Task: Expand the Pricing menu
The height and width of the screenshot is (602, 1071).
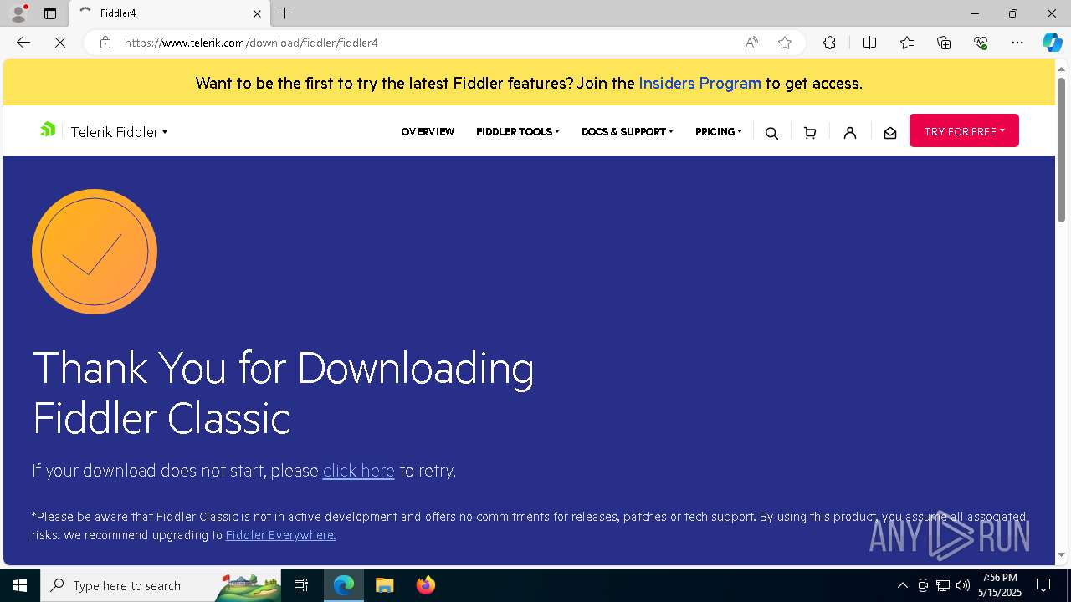Action: [719, 132]
